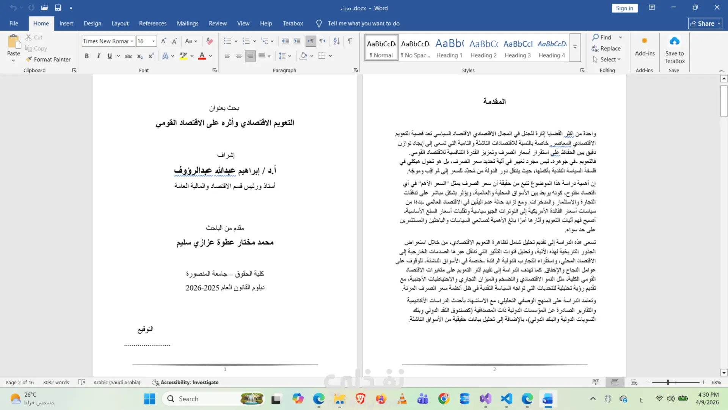
Task: Apply superscript formatting
Action: coord(151,56)
